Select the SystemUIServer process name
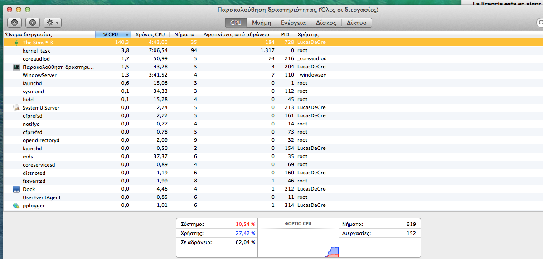This screenshot has width=543, height=259. point(41,108)
